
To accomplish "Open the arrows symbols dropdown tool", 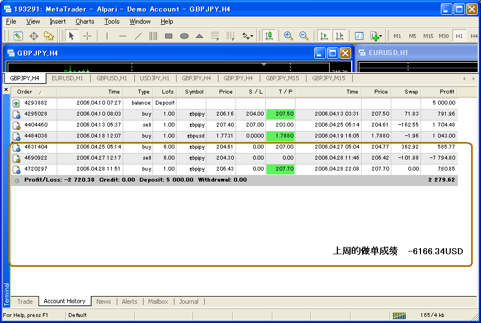I will click(248, 36).
